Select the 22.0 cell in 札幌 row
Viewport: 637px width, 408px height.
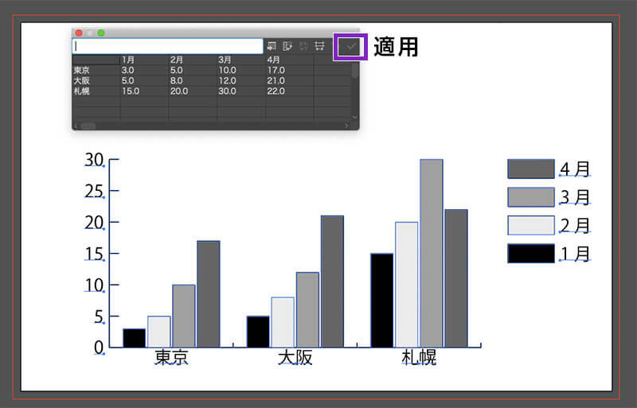click(x=290, y=91)
